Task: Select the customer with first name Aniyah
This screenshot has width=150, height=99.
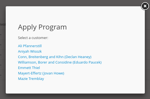Action: [x=30, y=51]
